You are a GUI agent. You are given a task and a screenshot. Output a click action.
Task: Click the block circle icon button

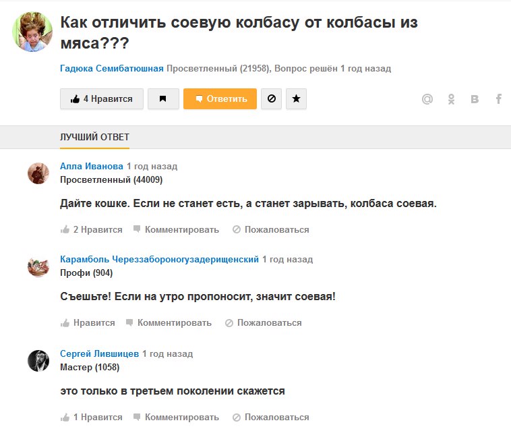click(x=271, y=98)
